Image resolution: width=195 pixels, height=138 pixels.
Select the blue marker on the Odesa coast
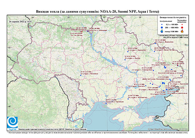click(x=106, y=103)
